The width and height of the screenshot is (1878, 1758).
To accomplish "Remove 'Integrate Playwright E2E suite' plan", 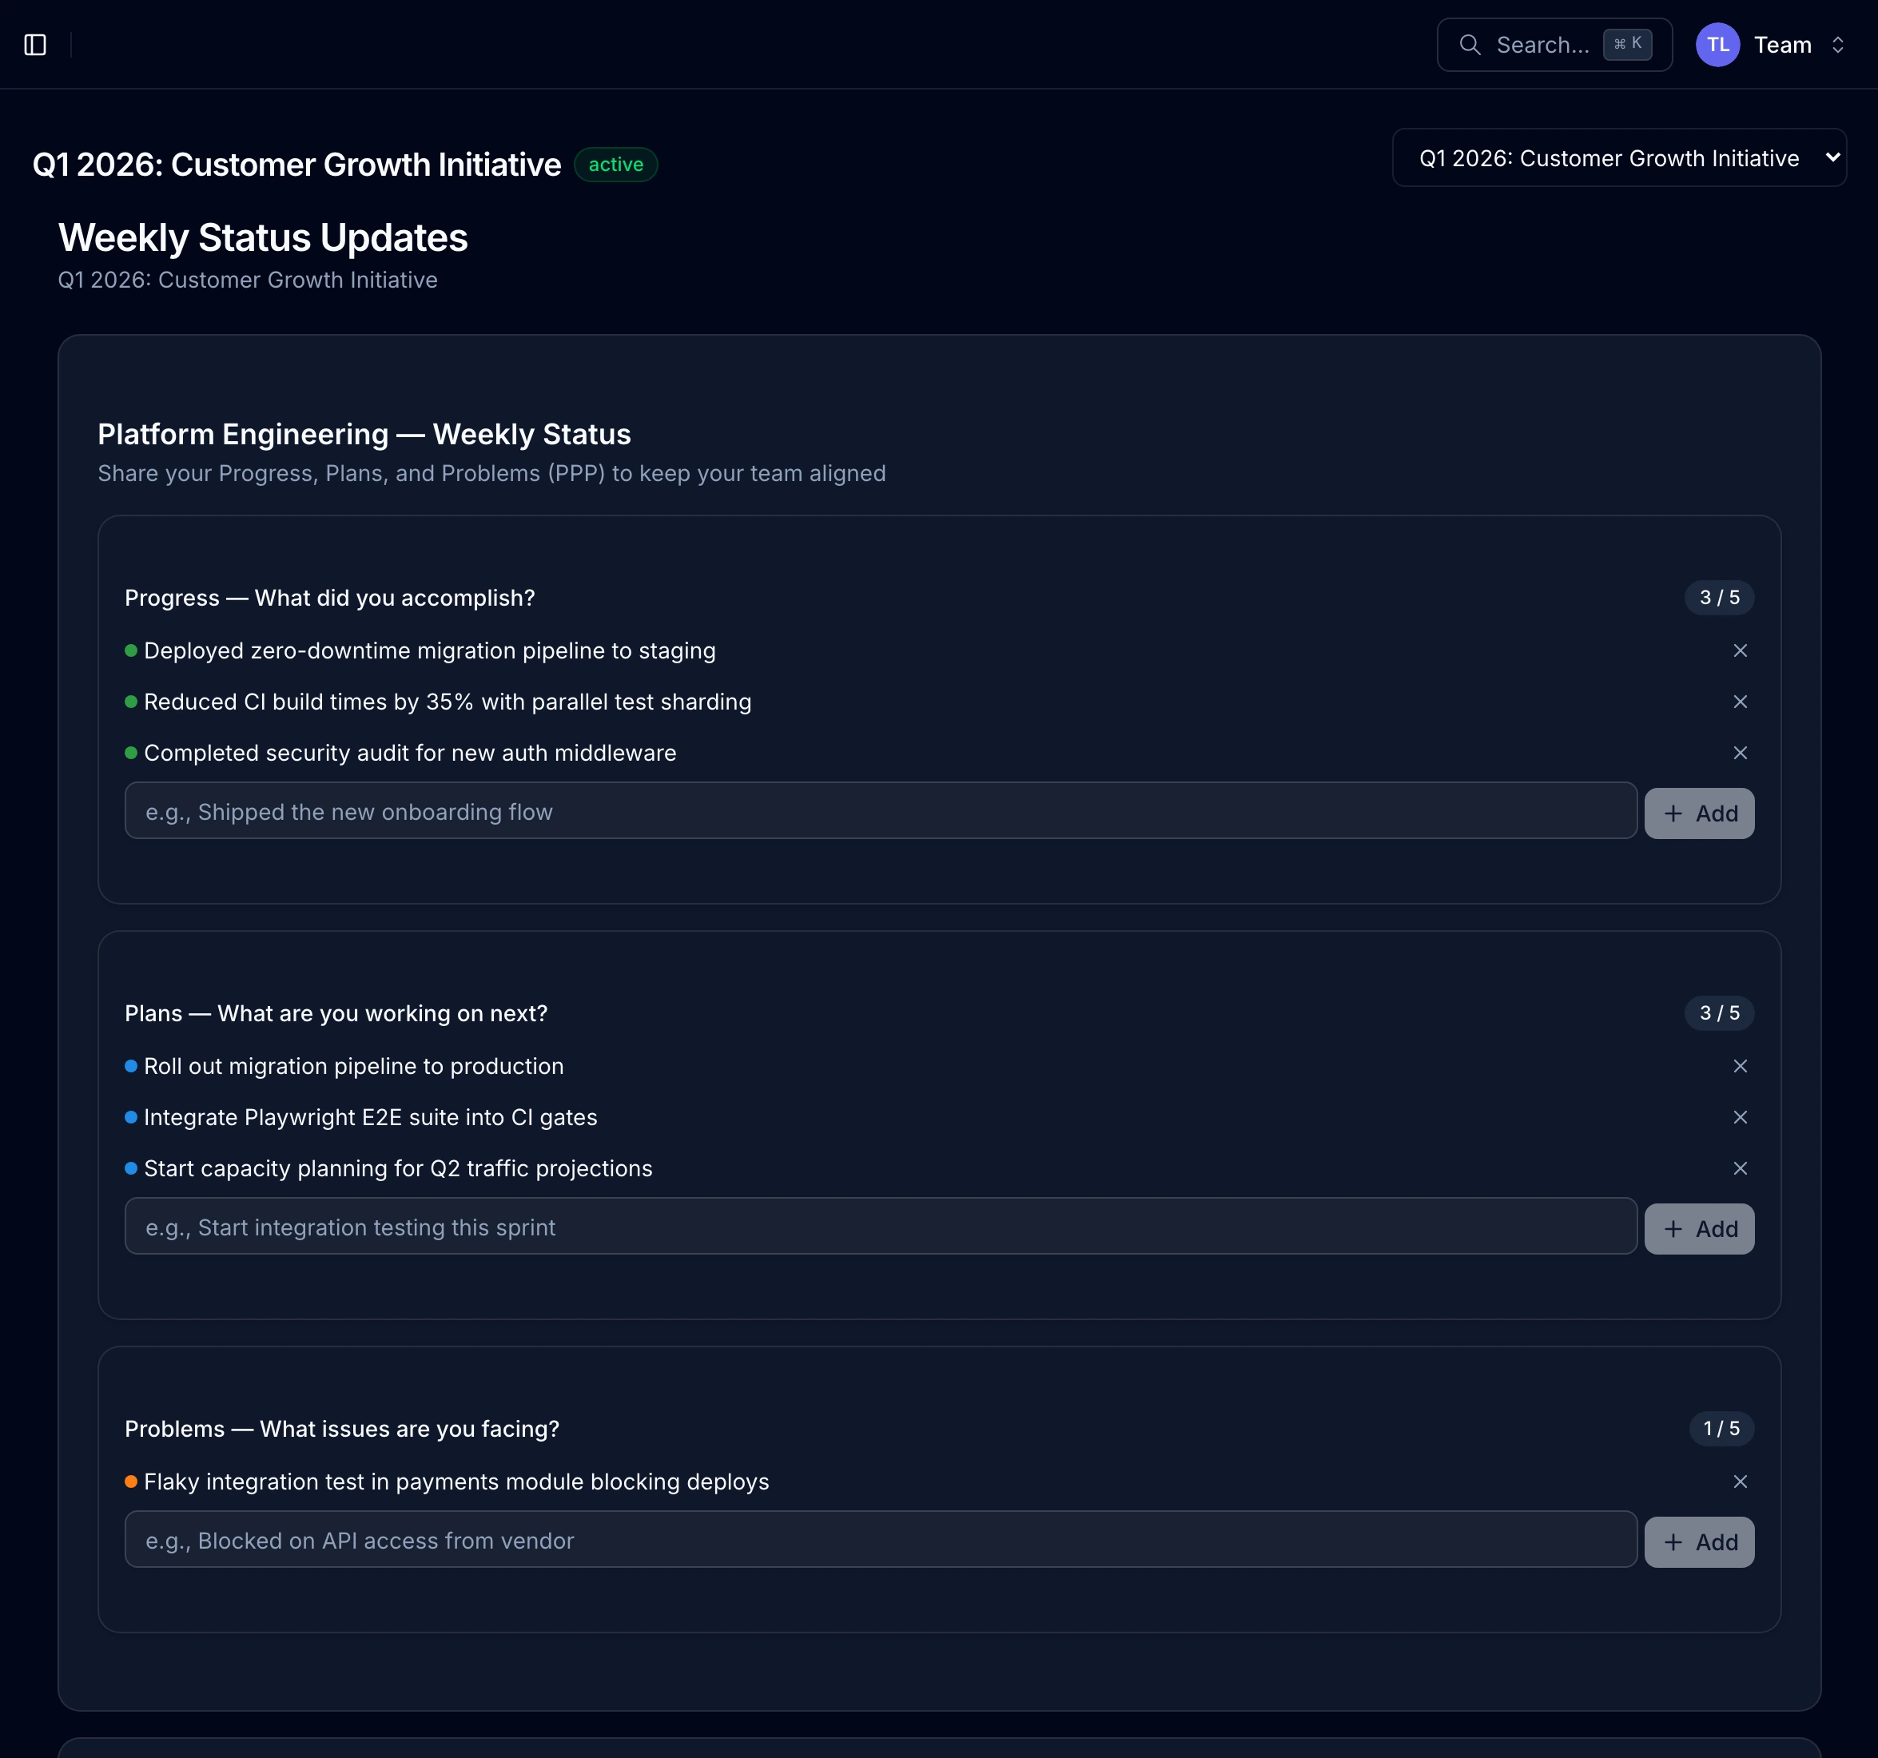I will [x=1739, y=1116].
